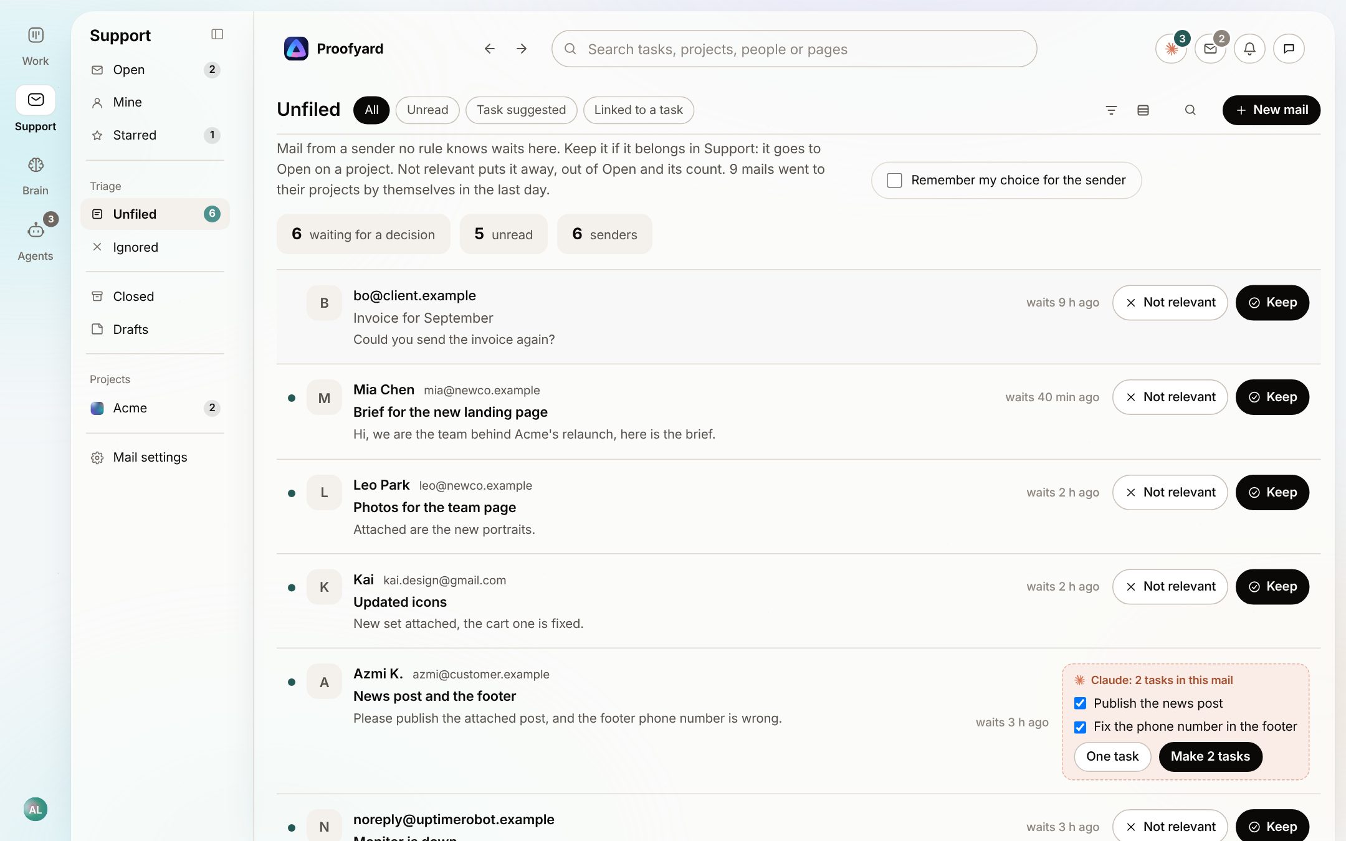Screen dimensions: 1346x841
Task: Focus the search tasks, projects, people field
Action: (x=794, y=49)
